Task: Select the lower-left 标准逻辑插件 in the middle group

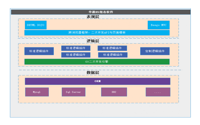Action: point(76,55)
